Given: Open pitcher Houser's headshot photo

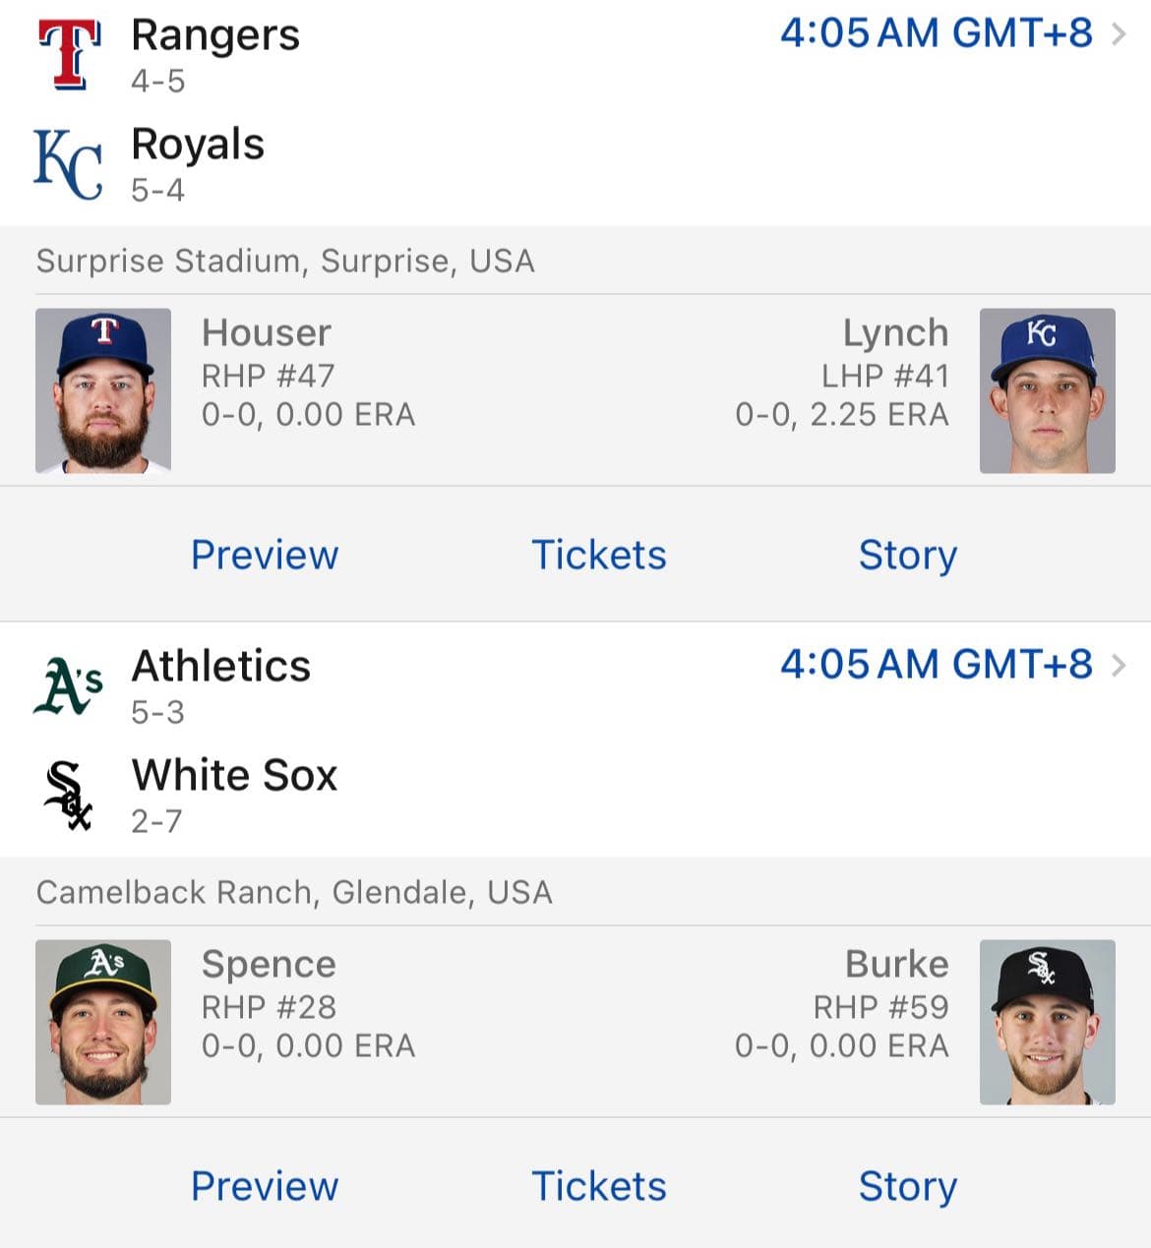Looking at the screenshot, I should pyautogui.click(x=103, y=390).
